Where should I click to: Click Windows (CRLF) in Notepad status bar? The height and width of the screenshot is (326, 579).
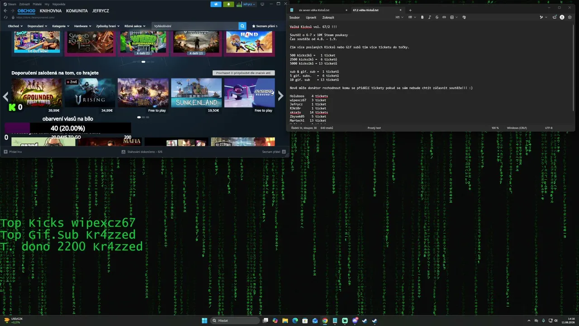click(517, 128)
